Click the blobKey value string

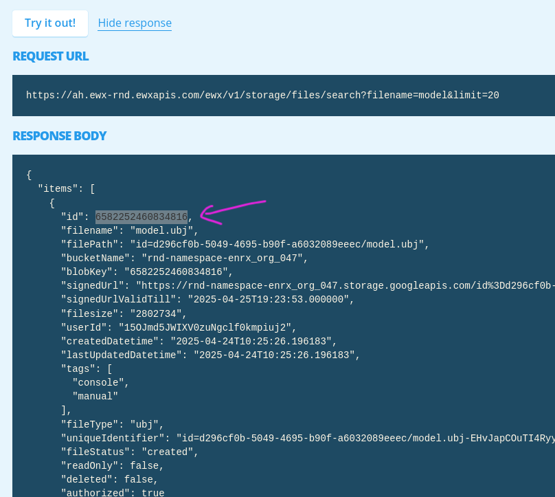point(178,272)
